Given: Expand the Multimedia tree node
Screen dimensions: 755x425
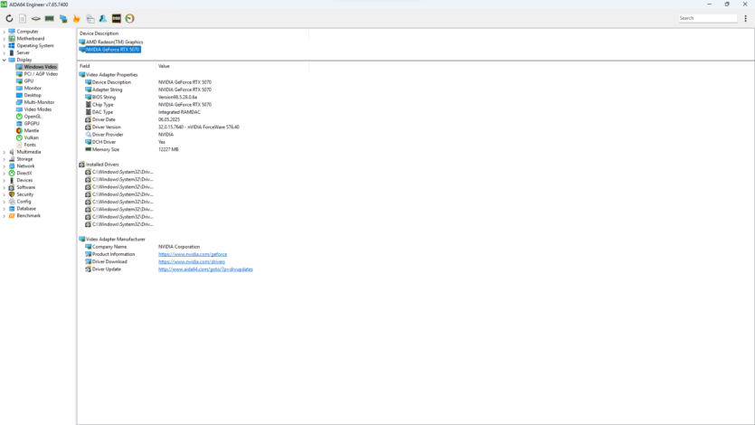Looking at the screenshot, I should click(5, 152).
